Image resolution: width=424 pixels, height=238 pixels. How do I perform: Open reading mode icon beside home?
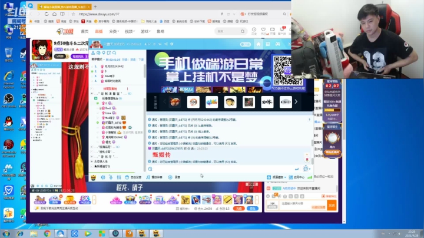[62, 14]
